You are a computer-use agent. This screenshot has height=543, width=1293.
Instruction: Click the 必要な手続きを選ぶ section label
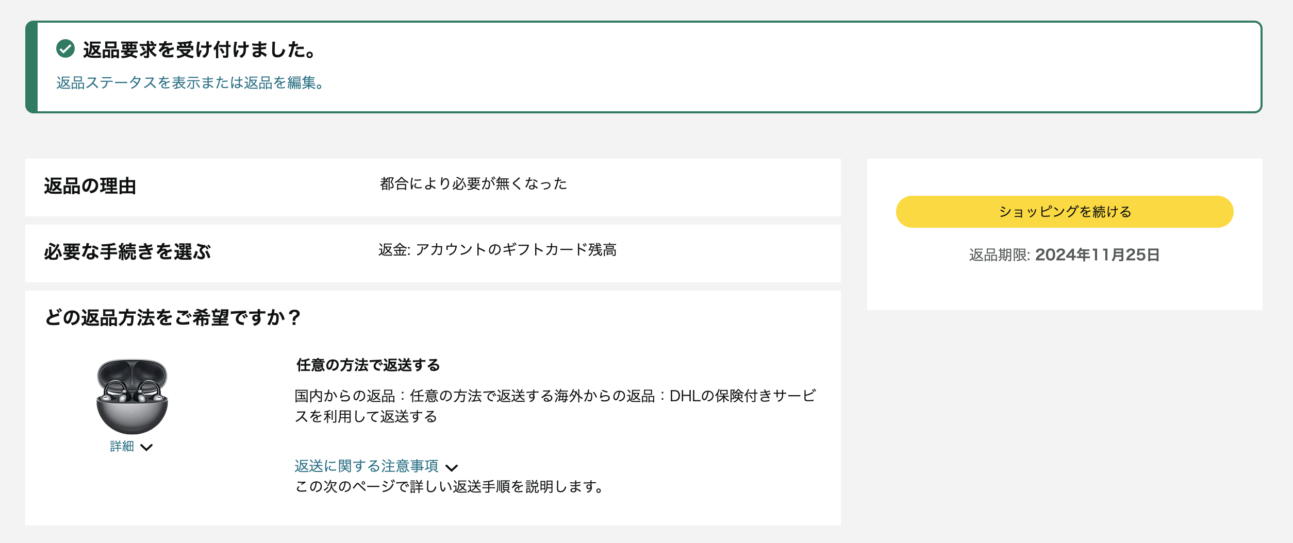pos(127,252)
